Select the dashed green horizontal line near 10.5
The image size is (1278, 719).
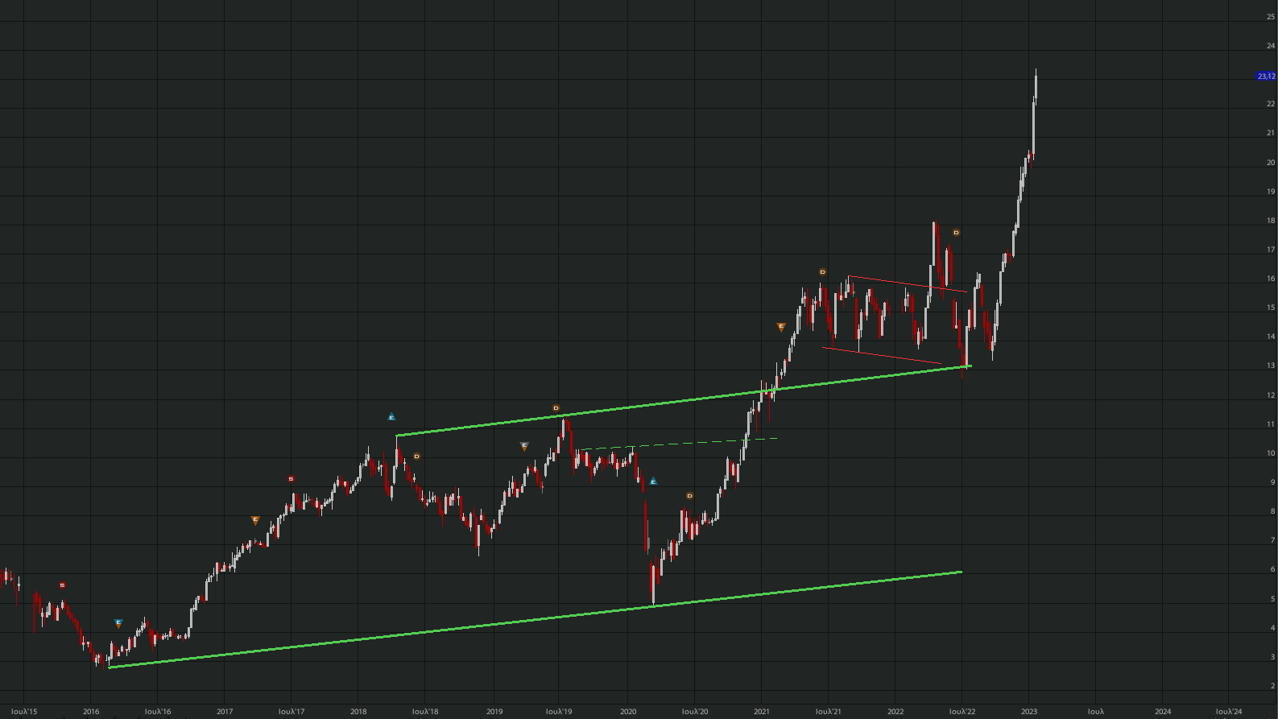pos(678,444)
